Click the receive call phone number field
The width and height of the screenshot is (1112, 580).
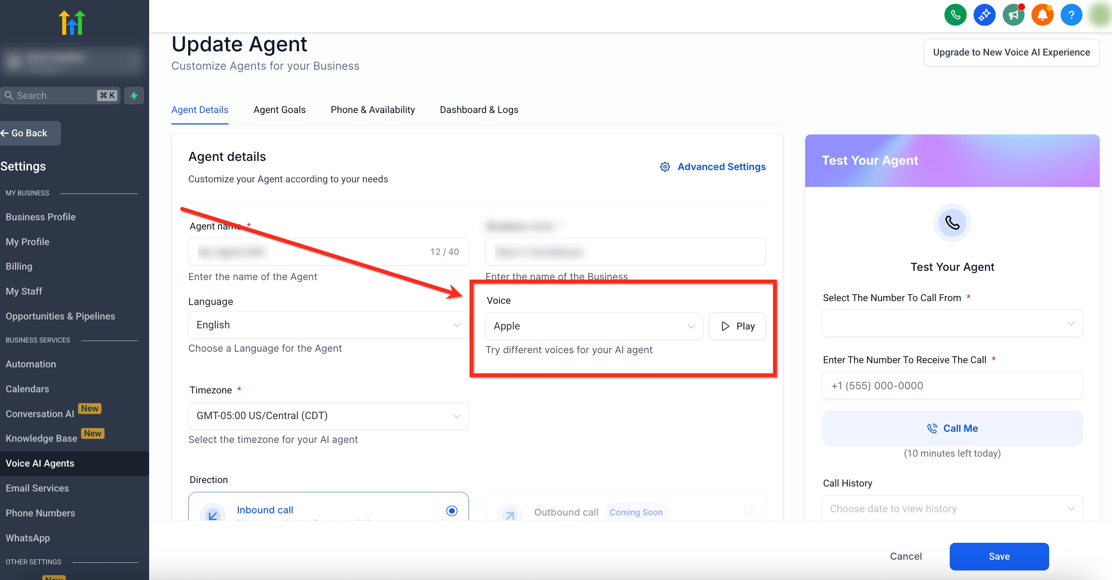tap(952, 385)
